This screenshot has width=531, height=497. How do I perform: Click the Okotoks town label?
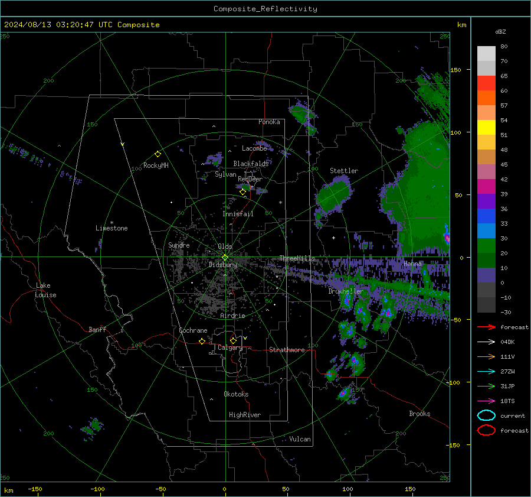236,394
